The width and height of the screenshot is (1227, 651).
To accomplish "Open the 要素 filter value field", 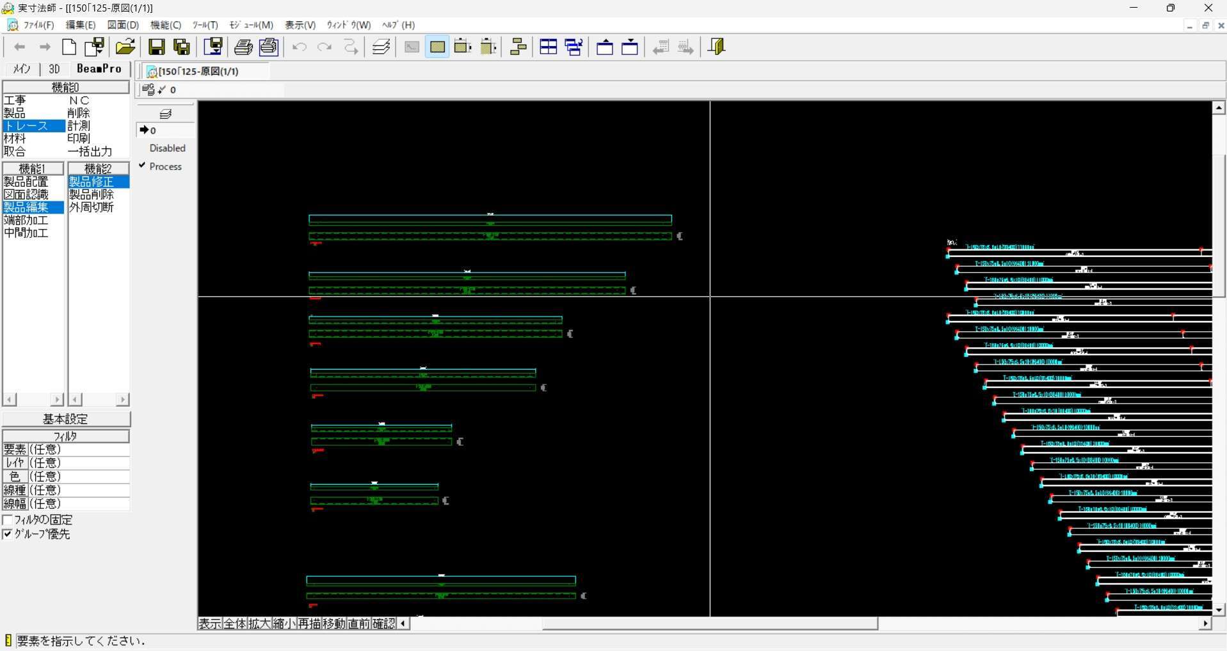I will pos(78,450).
